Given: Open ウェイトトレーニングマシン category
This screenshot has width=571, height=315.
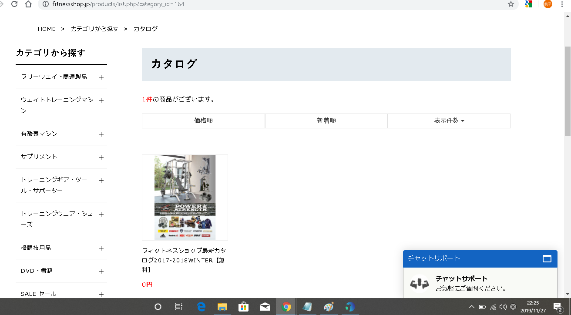Looking at the screenshot, I should (x=57, y=105).
